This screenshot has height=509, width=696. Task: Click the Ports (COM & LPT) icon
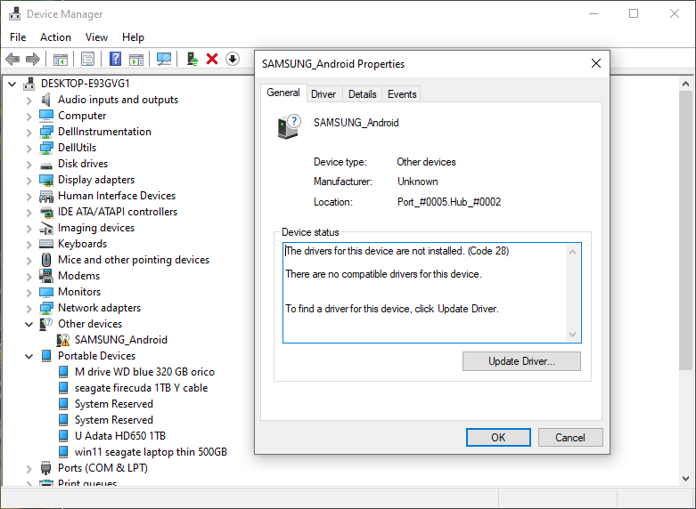click(x=45, y=468)
